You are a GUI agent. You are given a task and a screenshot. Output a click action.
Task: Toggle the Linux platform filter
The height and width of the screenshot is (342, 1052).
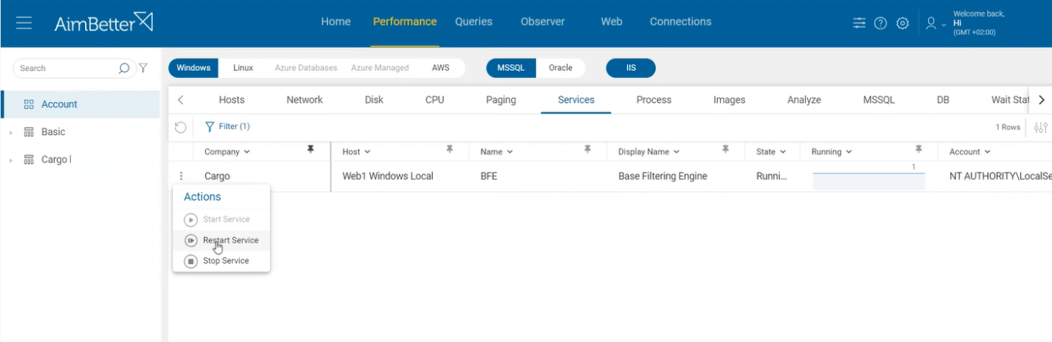tap(243, 68)
